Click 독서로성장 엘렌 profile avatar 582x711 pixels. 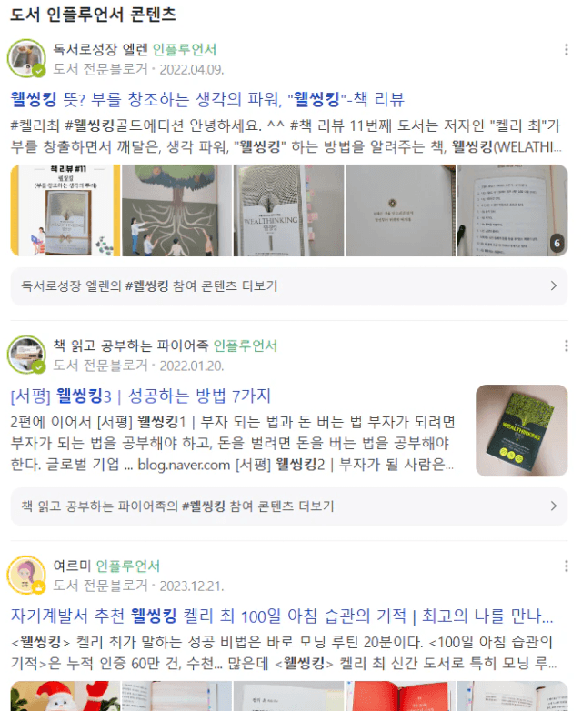(26, 58)
